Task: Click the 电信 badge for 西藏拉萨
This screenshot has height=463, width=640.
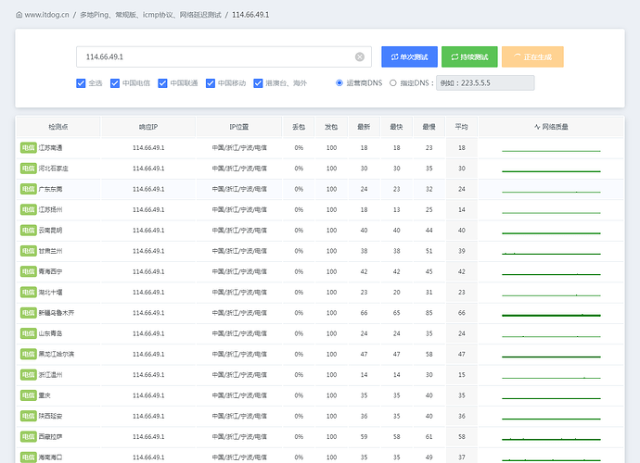Action: point(28,437)
